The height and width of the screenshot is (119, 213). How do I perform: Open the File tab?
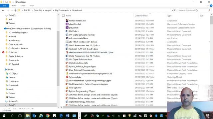[5, 6]
